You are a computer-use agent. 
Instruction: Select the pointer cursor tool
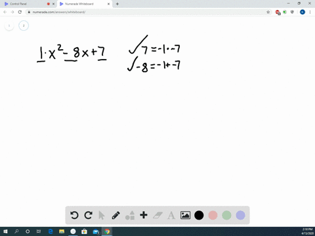(102, 215)
